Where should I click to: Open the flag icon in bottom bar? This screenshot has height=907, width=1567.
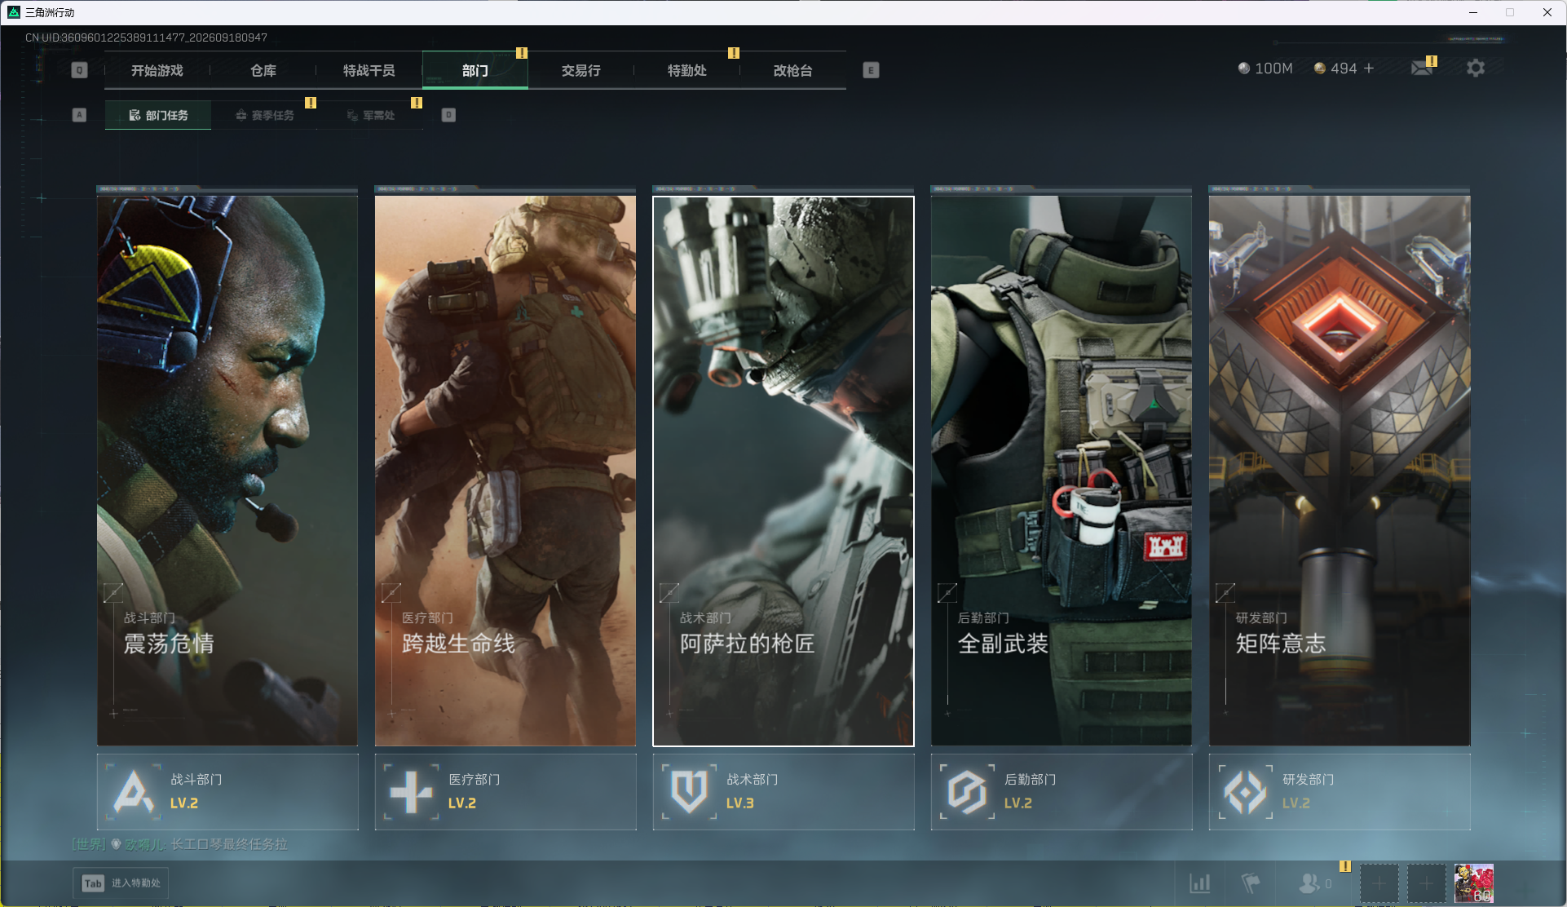point(1251,883)
